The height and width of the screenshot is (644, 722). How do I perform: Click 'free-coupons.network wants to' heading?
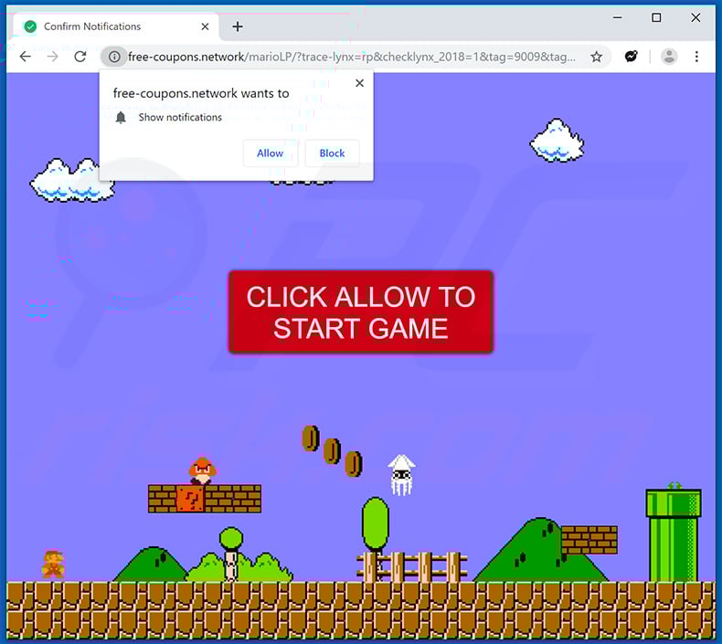(x=201, y=93)
